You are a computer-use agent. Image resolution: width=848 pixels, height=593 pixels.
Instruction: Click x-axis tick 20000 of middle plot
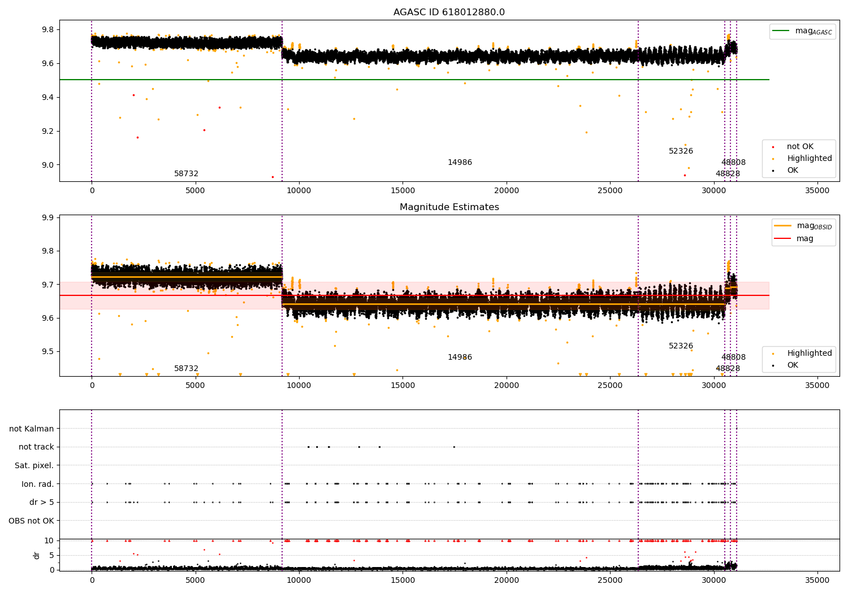[506, 386]
